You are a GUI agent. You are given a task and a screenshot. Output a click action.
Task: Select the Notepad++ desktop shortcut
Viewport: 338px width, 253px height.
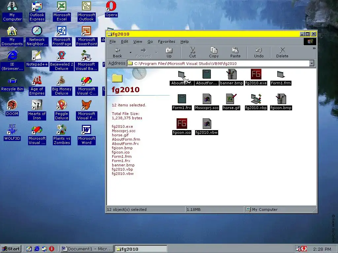tap(37, 55)
